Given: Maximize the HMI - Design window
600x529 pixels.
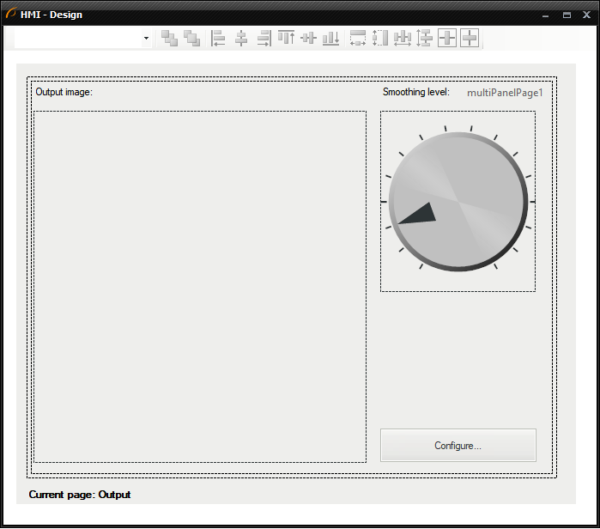Looking at the screenshot, I should [x=567, y=15].
